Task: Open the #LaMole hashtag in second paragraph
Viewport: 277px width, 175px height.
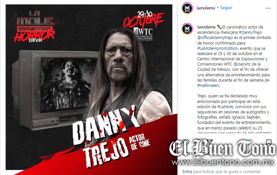Action: click(x=225, y=107)
